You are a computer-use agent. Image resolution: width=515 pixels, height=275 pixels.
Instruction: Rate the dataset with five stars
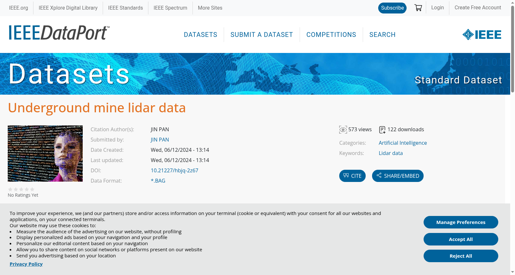point(32,189)
